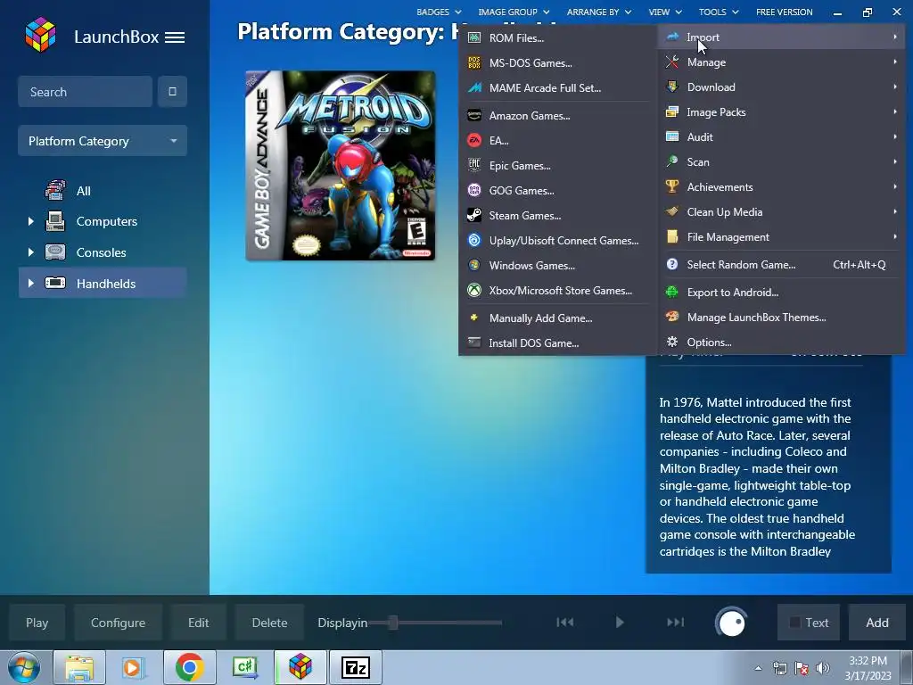Expand the Handhelds tree node
Image resolution: width=913 pixels, height=685 pixels.
31,283
